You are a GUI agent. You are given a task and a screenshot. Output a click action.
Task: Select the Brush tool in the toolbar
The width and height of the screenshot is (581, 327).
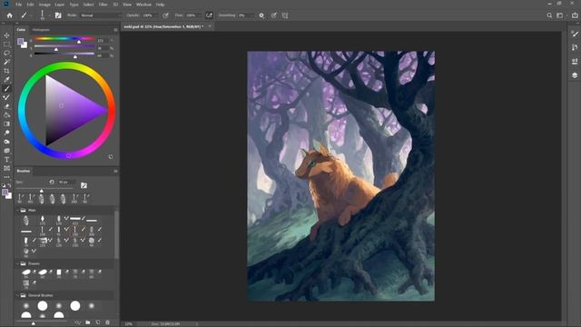point(6,89)
